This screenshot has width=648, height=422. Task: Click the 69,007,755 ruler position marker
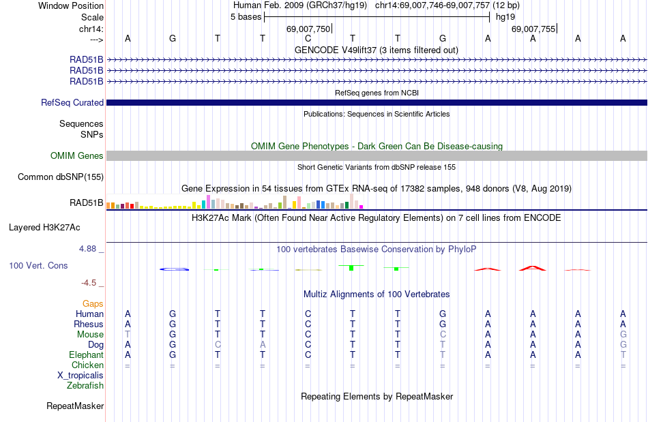(x=534, y=29)
